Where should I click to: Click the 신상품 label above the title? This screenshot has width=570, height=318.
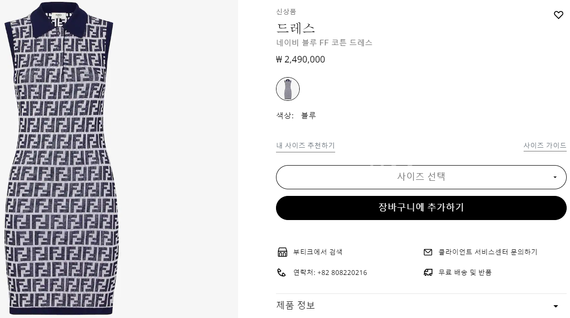pos(286,12)
